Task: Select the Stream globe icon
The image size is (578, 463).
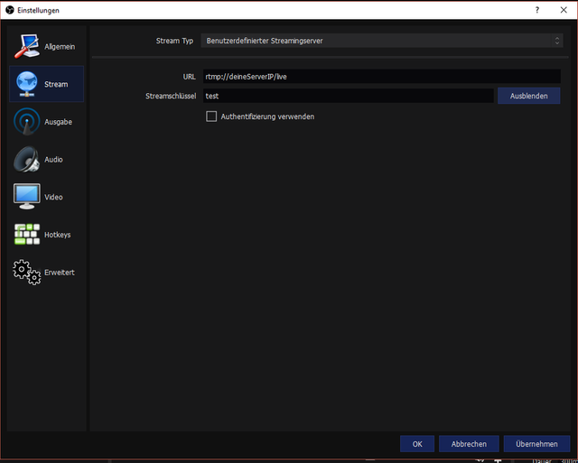Action: click(27, 84)
